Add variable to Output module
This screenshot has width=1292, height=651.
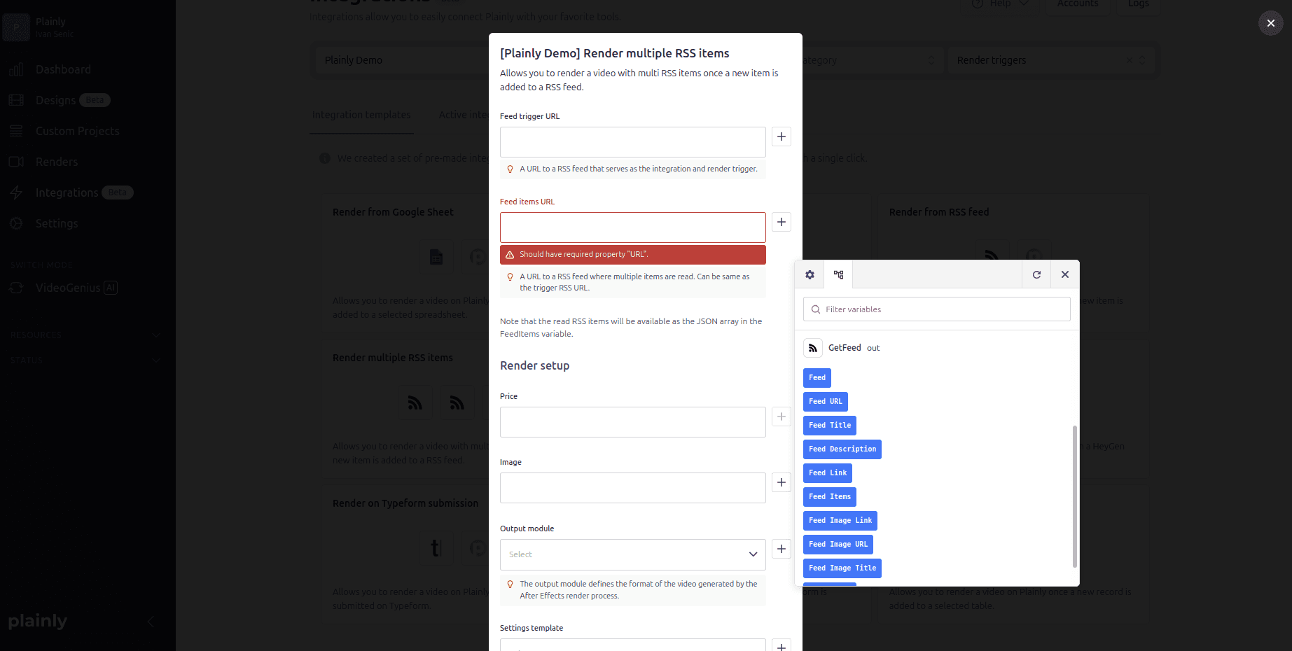pos(782,549)
